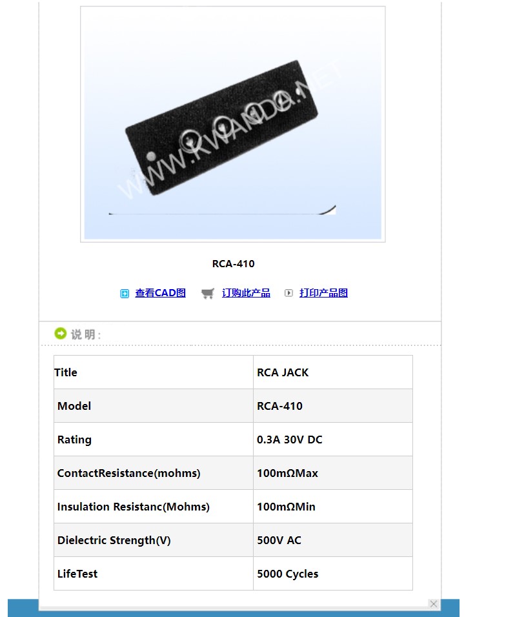526x617 pixels.
Task: Select the ContactResistance(mohms) label
Action: [x=128, y=473]
